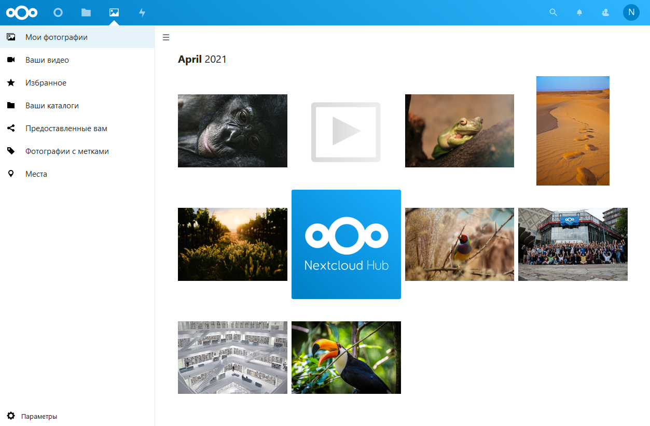Viewport: 650px width, 426px height.
Task: Open Ваши каталоги folders section
Action: 77,106
